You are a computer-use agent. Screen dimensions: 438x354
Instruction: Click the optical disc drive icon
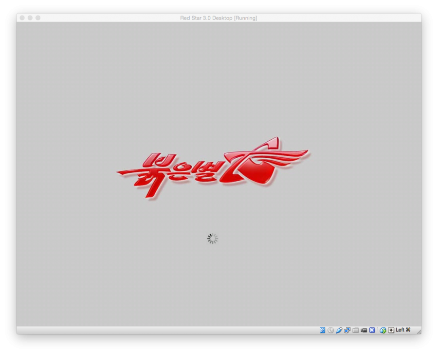330,330
